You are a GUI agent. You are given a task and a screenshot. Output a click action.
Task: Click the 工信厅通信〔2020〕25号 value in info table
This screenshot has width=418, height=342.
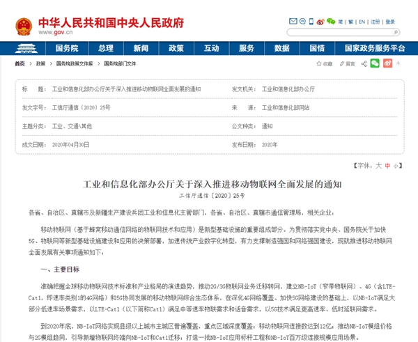tap(81, 108)
